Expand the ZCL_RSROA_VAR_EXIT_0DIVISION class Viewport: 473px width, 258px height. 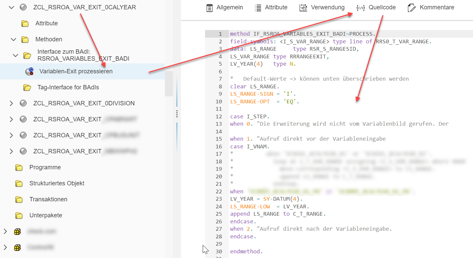pyautogui.click(x=11, y=103)
